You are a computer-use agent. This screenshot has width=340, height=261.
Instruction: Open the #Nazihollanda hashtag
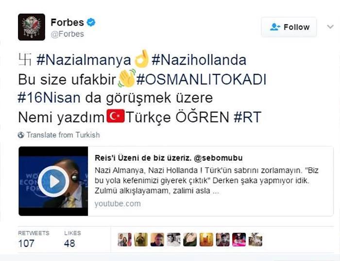coord(199,60)
